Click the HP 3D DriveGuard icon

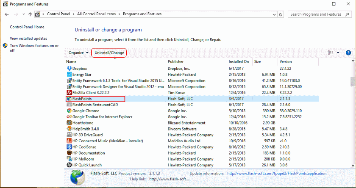(69, 135)
